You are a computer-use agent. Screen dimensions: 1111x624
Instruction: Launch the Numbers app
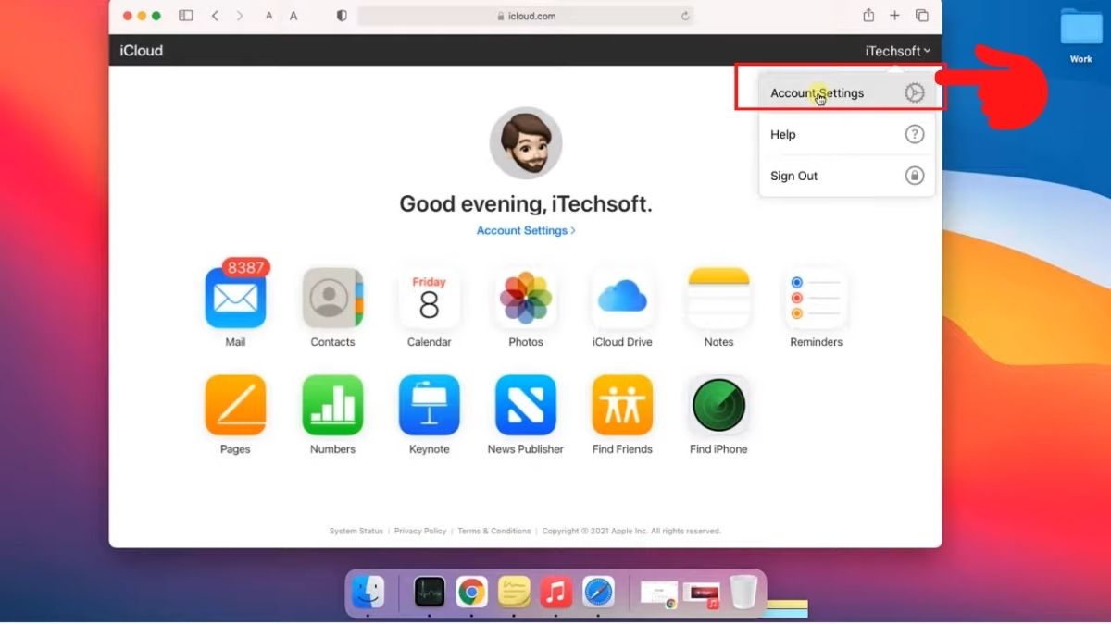pos(332,405)
